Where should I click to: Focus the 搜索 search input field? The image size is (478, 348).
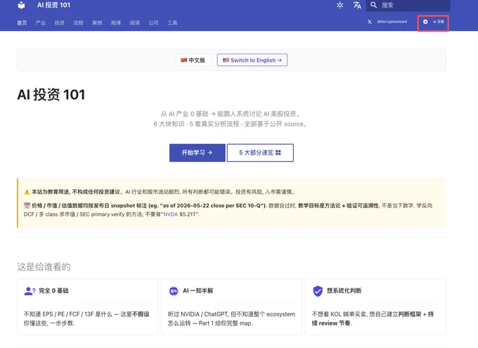(408, 5)
